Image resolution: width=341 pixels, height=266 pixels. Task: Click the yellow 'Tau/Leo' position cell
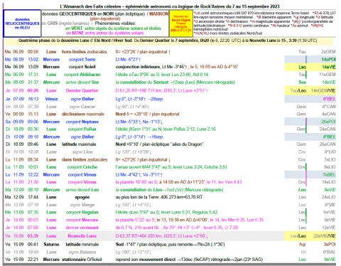click(x=298, y=90)
